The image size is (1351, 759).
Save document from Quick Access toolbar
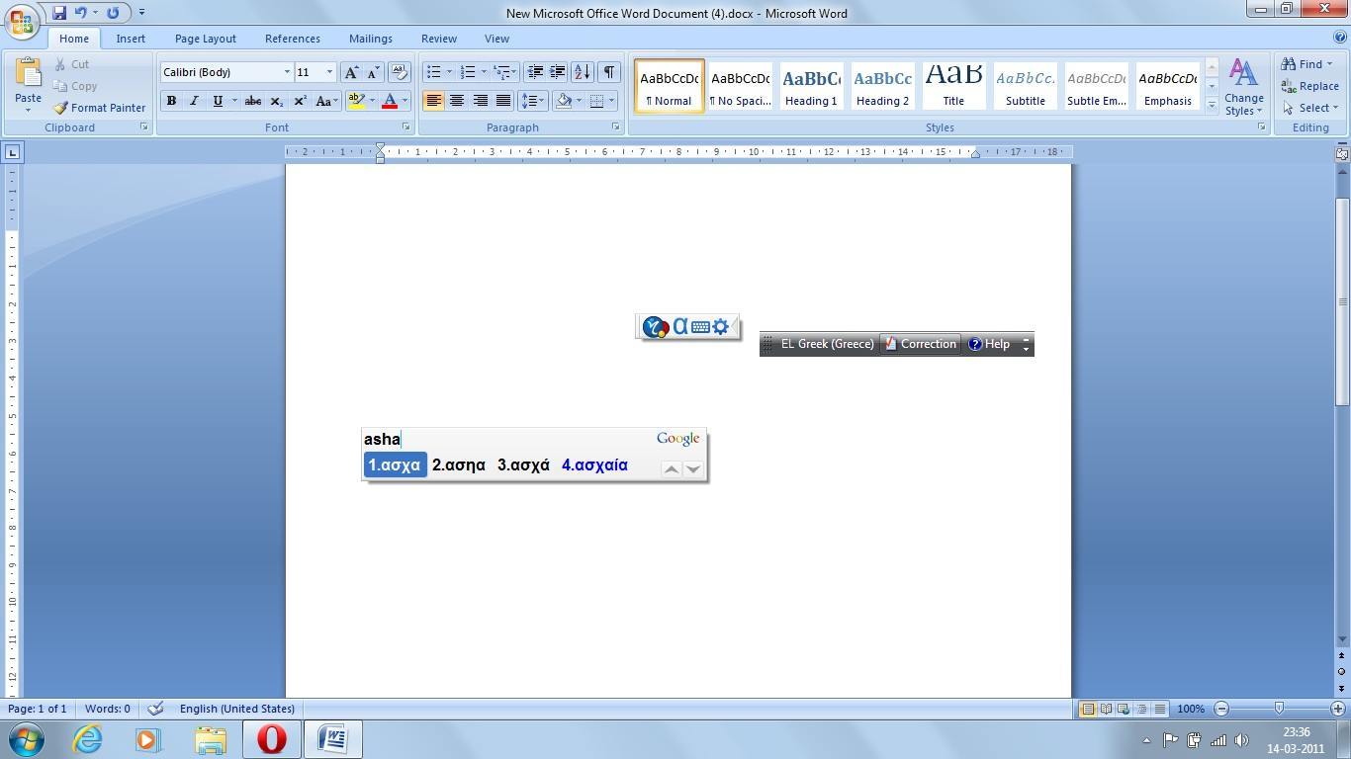pyautogui.click(x=59, y=13)
